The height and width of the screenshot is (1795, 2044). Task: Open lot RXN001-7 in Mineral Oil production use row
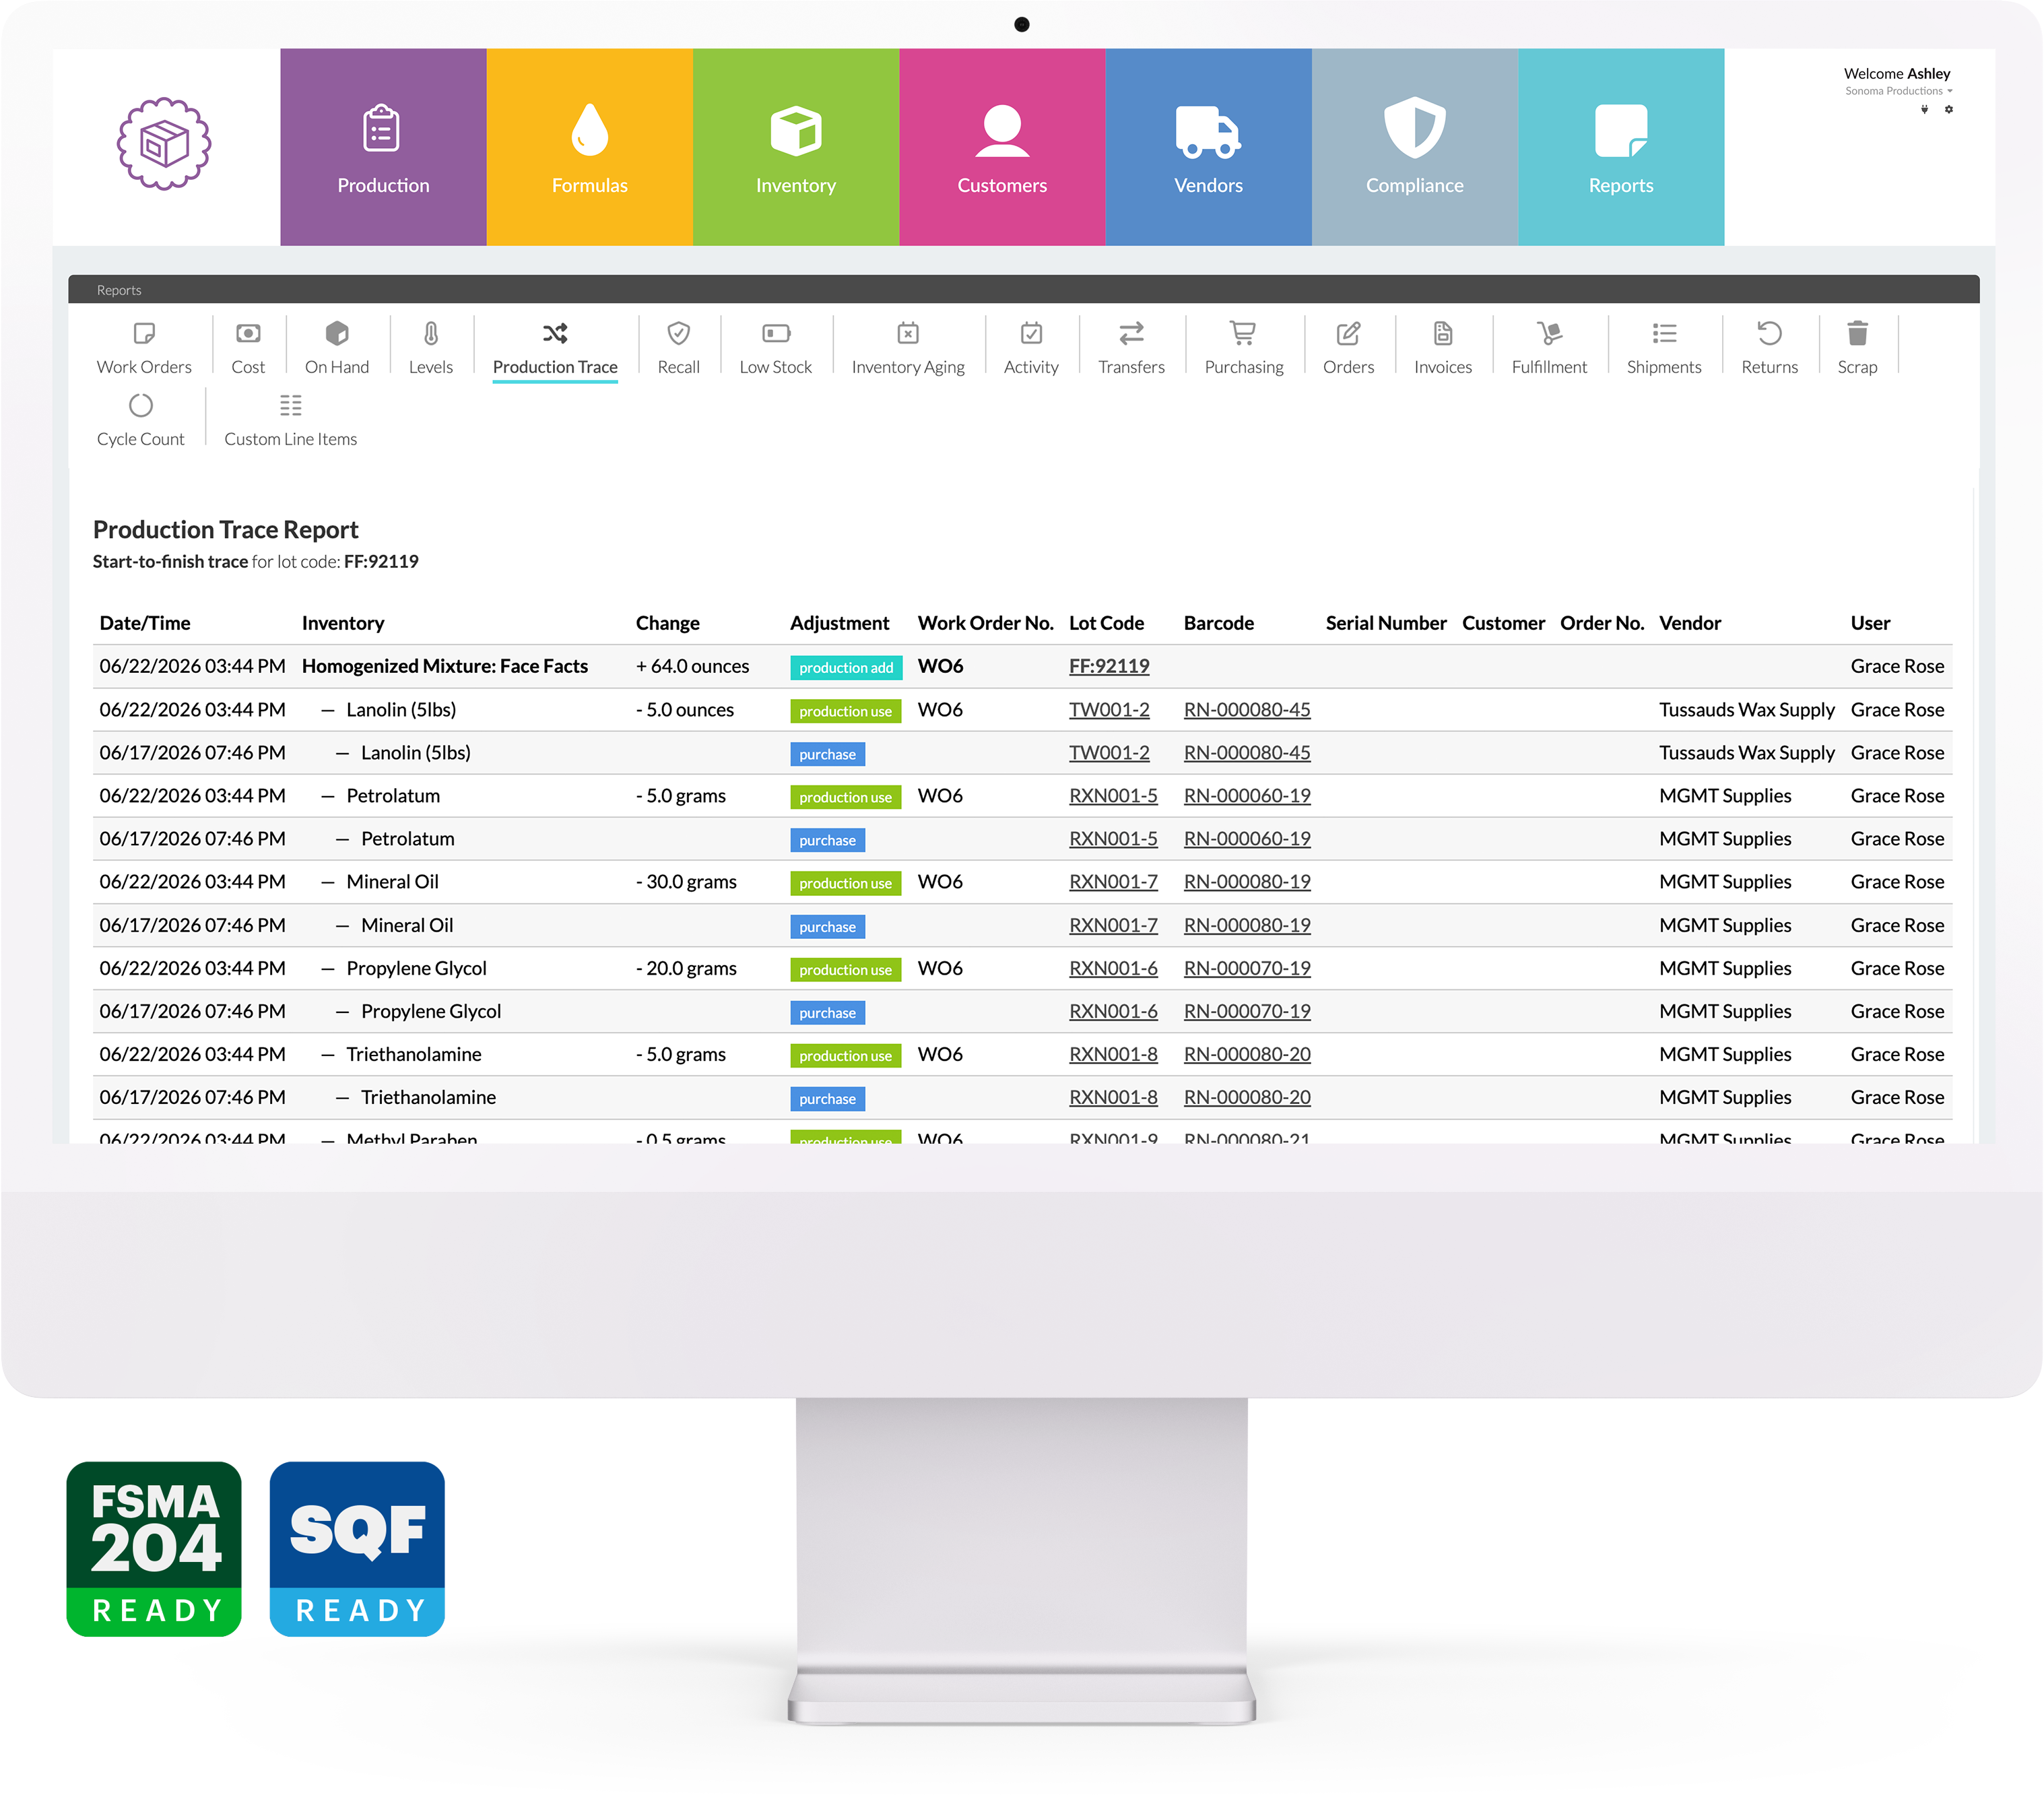tap(1113, 881)
